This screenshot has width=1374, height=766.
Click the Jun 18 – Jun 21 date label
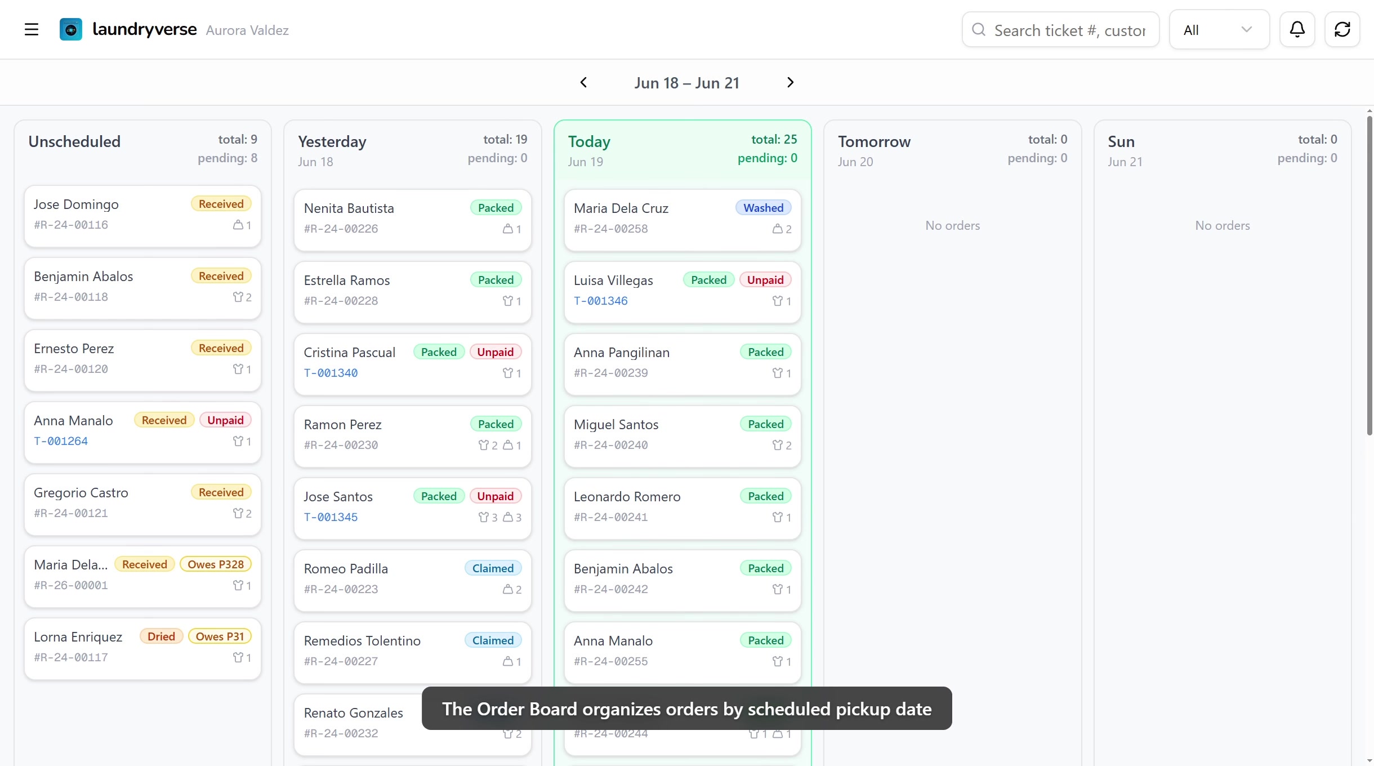point(686,83)
